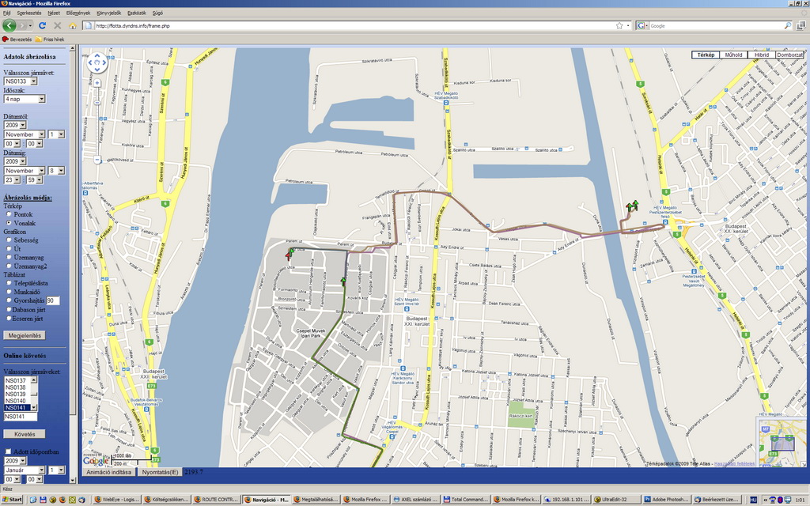The width and height of the screenshot is (810, 506).
Task: Reload the page with the Firefox refresh icon
Action: (42, 25)
